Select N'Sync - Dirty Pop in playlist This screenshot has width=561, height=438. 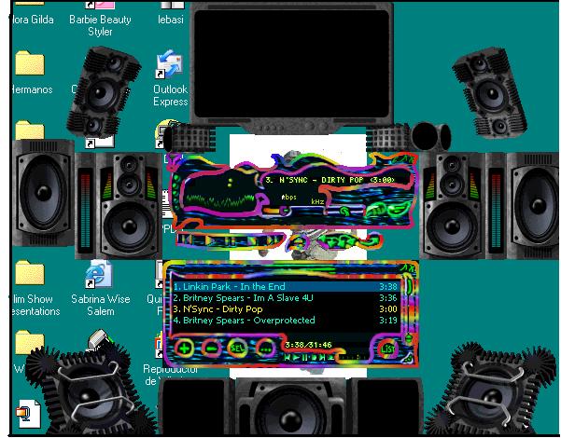pos(286,309)
